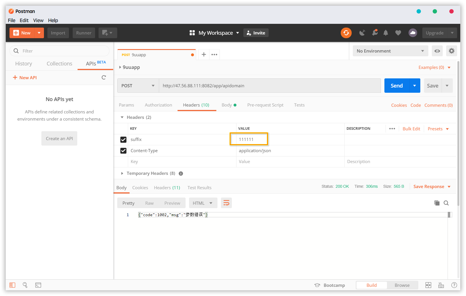
Task: Open the Presets dropdown
Action: click(x=438, y=129)
